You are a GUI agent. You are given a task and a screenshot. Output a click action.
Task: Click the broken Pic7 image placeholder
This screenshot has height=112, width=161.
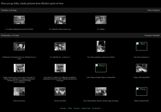tap(141, 46)
